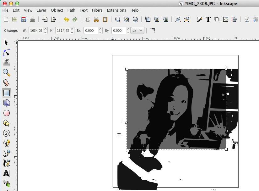The width and height of the screenshot is (259, 191).
Task: Open the Layers dialog
Action: tap(217, 19)
